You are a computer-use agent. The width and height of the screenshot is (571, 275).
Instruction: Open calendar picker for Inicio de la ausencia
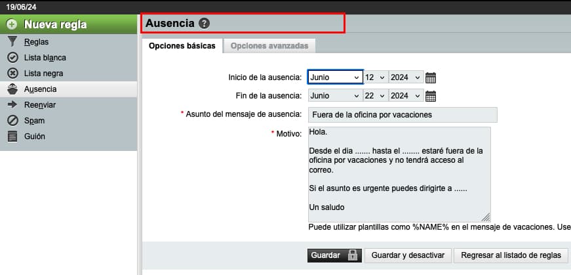click(x=431, y=77)
